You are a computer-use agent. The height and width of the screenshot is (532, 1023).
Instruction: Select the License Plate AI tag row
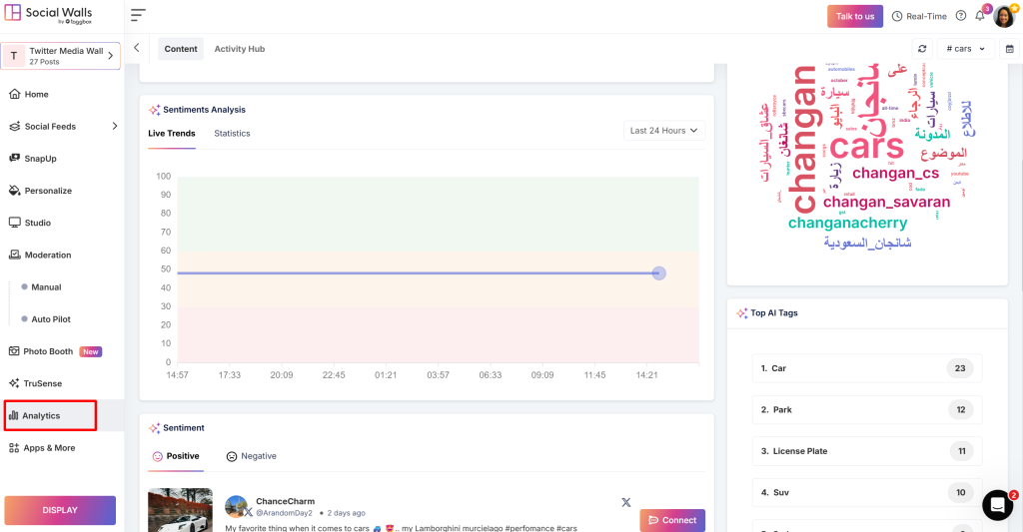pyautogui.click(x=867, y=451)
